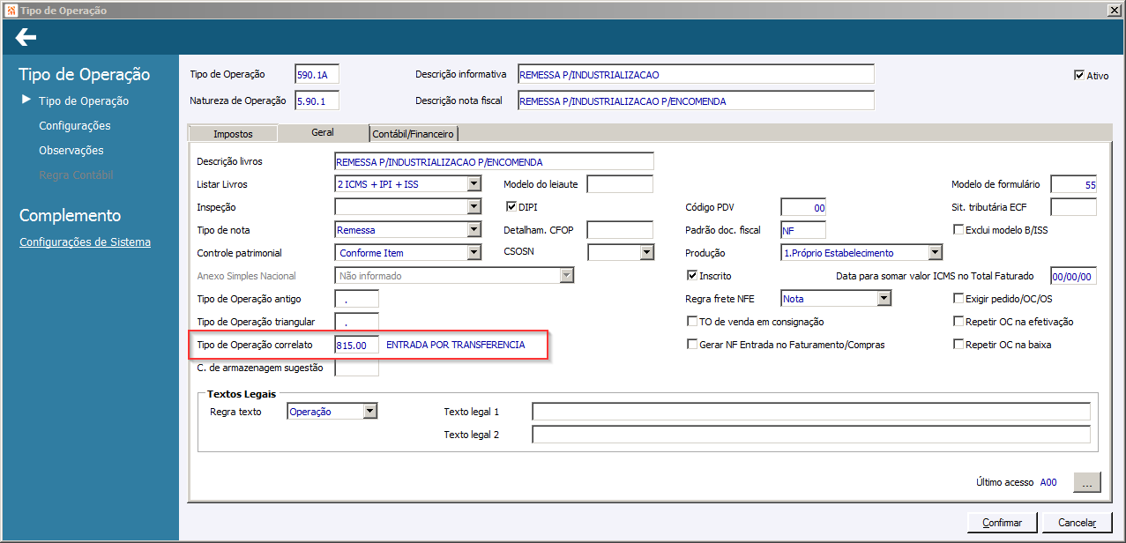Click the white back arrow icon
The image size is (1126, 543).
tap(26, 37)
